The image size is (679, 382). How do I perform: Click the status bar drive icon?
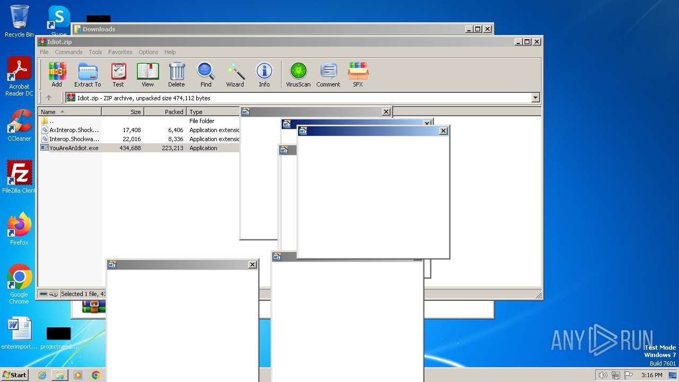click(43, 294)
